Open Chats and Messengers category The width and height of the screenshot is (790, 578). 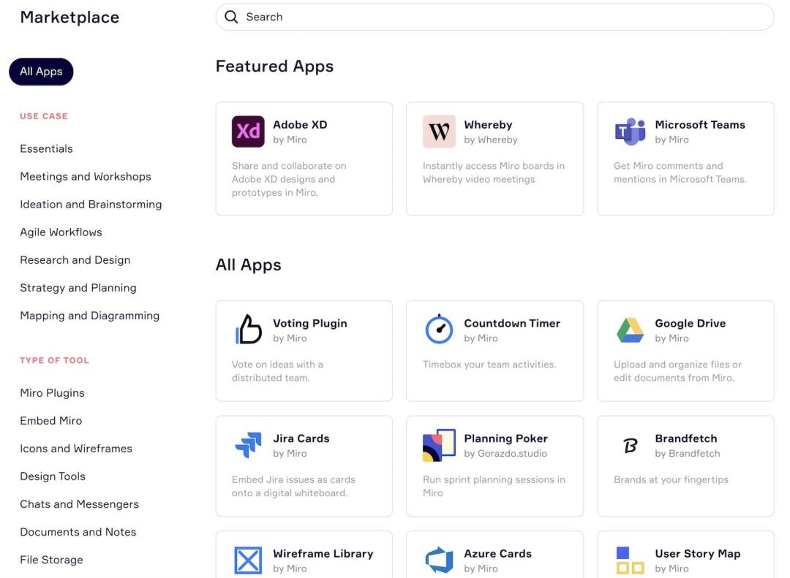(x=80, y=504)
